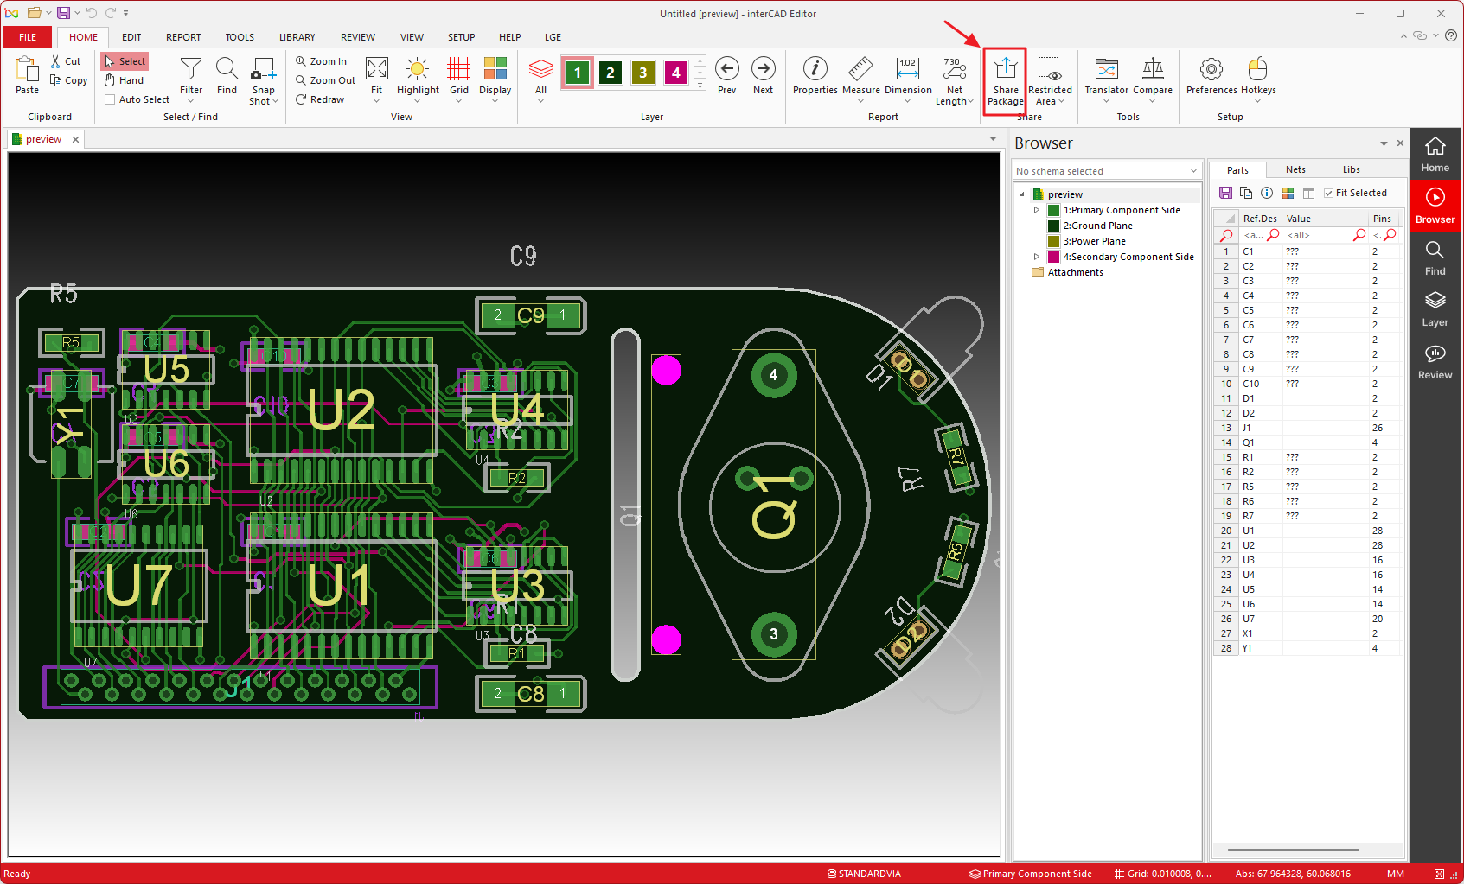Viewport: 1464px width, 884px height.
Task: Open the Layer side panel
Action: [1435, 309]
